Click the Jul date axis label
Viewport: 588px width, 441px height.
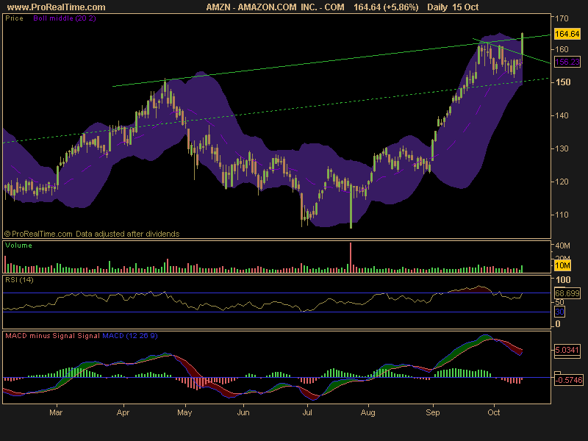coord(307,412)
